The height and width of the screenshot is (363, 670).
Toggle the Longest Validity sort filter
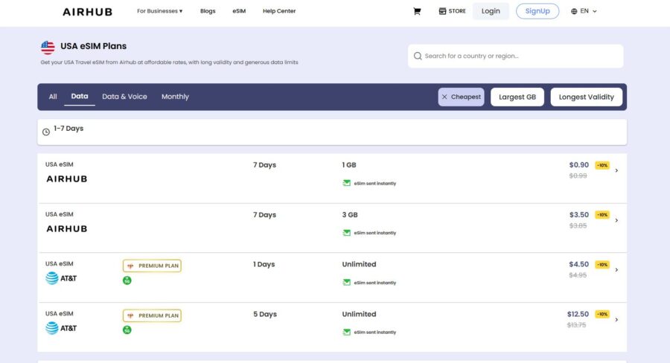point(587,97)
